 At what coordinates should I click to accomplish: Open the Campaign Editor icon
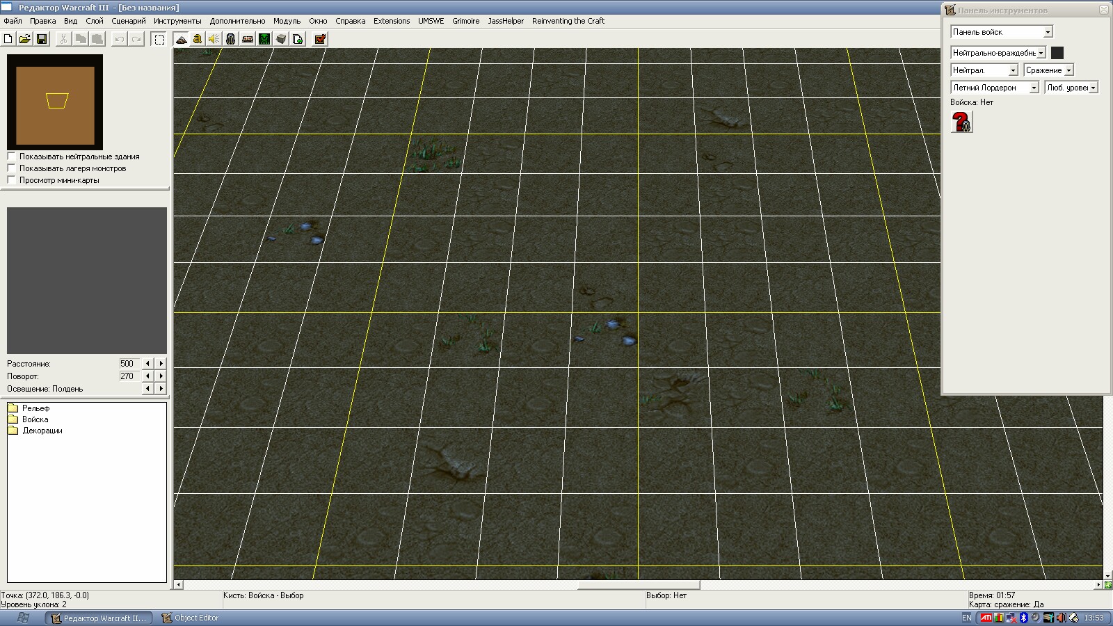coord(248,39)
